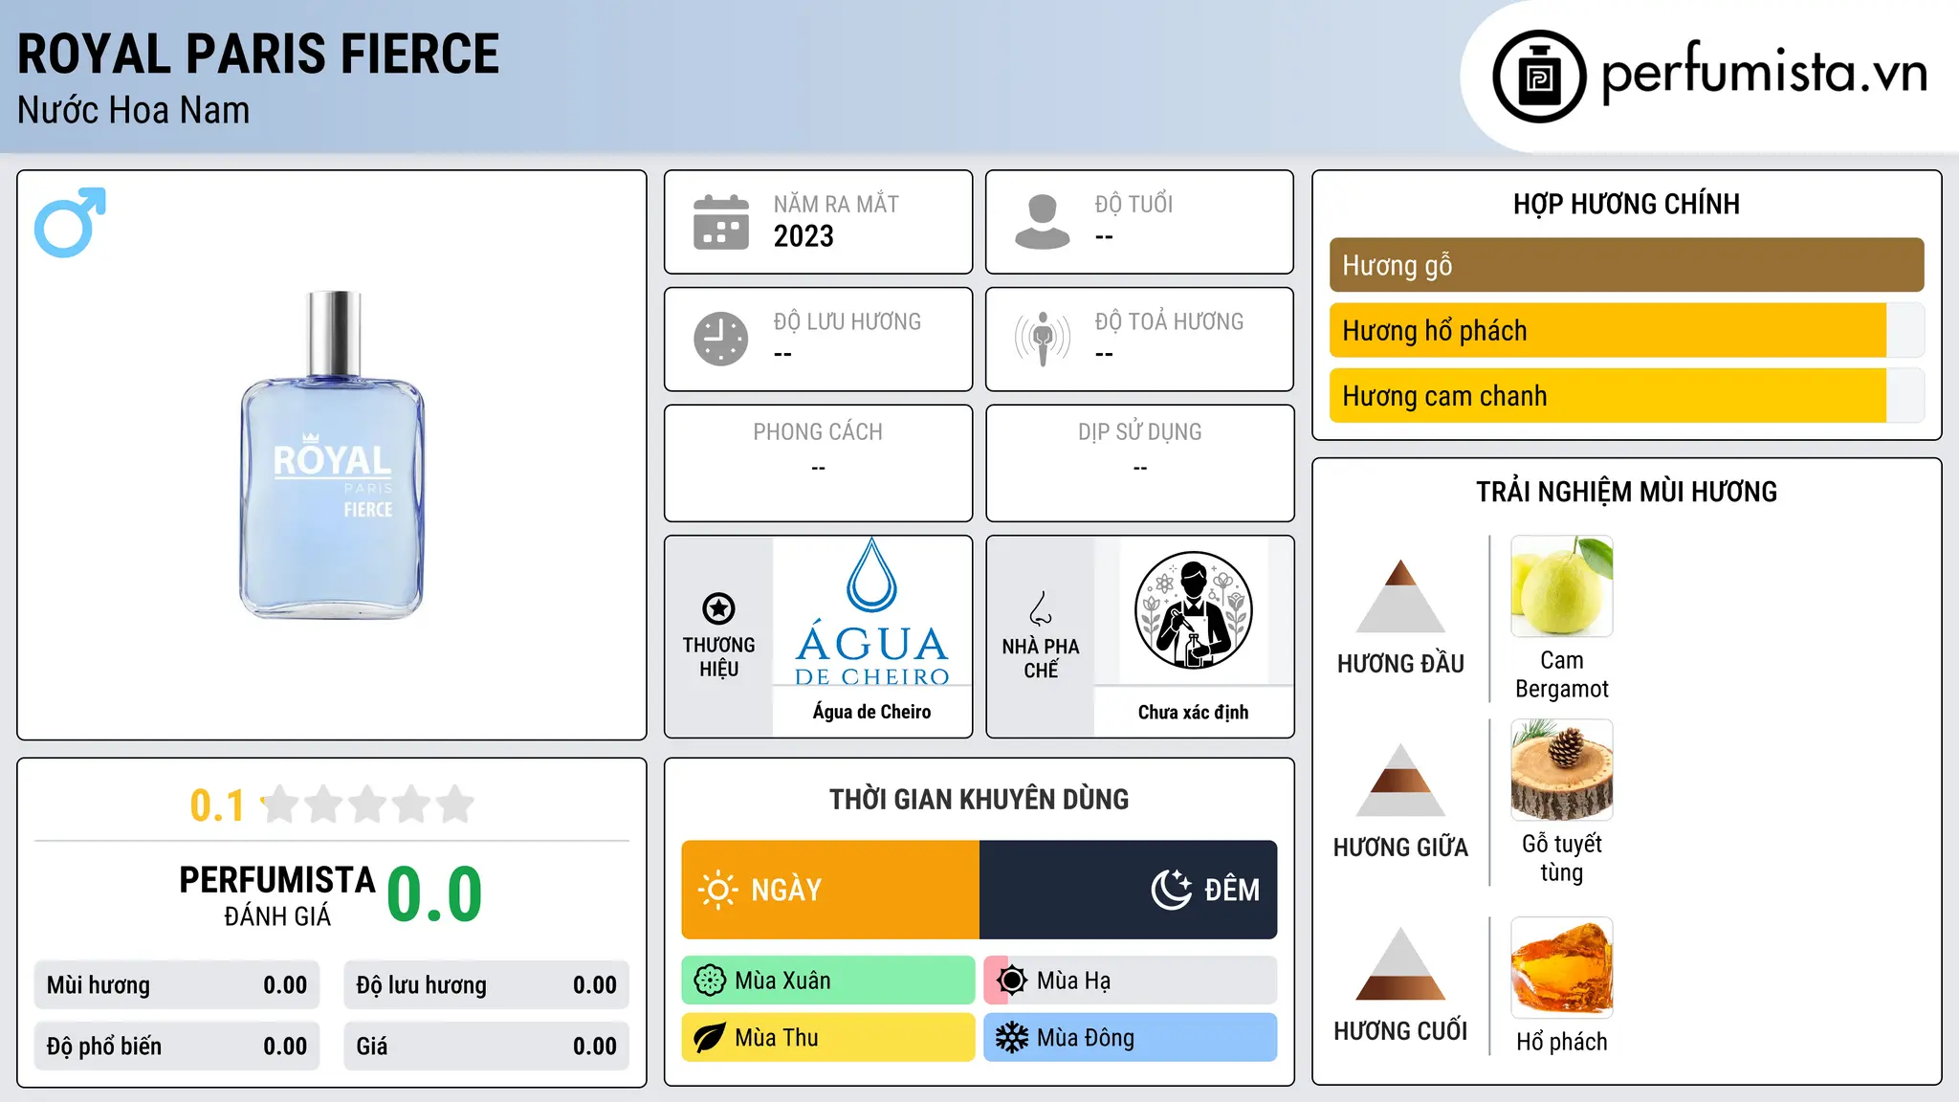Image resolution: width=1959 pixels, height=1102 pixels.
Task: Select the Hương hổ phách accord bar
Action: 1626,331
